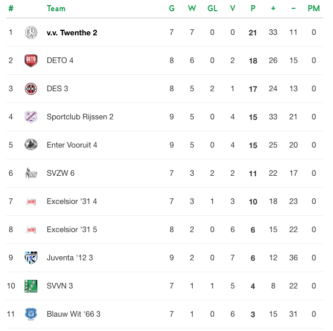
Task: Click the GL column header
Action: click(213, 9)
